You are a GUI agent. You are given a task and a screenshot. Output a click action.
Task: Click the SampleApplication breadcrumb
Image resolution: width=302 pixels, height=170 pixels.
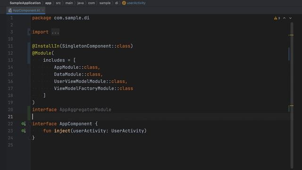[x=25, y=3]
